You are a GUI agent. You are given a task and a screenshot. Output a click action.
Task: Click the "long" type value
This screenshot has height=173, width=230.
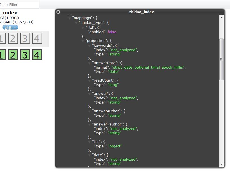[x=113, y=85]
